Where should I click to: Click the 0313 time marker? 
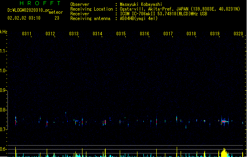[74, 34]
